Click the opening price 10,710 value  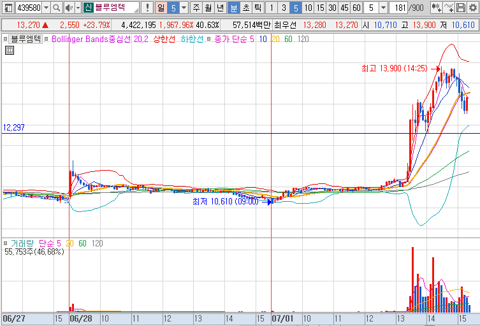[x=385, y=25]
